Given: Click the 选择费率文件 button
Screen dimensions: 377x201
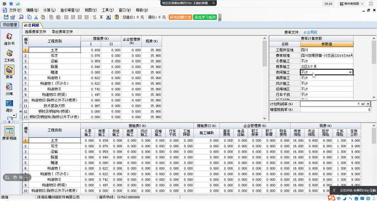Looking at the screenshot, I should click(x=35, y=32).
